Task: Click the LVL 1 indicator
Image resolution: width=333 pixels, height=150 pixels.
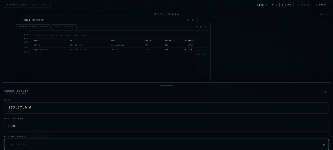Action: pyautogui.click(x=324, y=14)
